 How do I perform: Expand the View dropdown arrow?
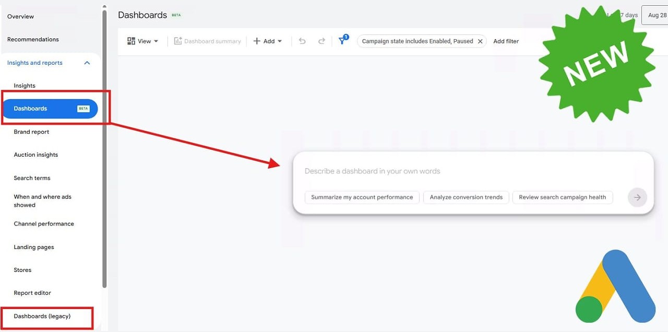point(156,41)
